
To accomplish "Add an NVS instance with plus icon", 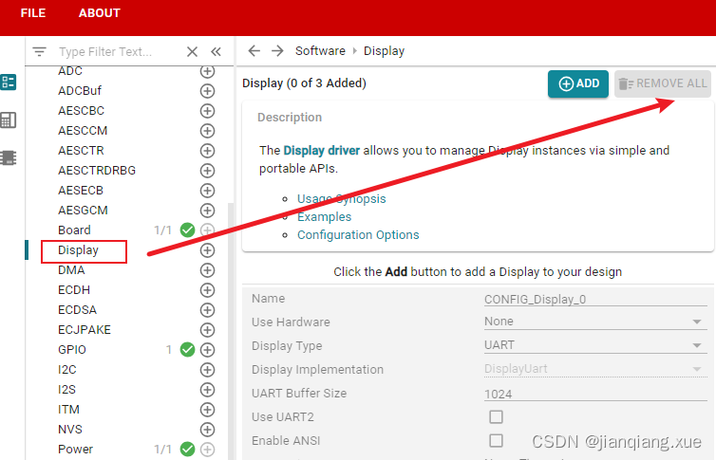I will click(x=207, y=430).
